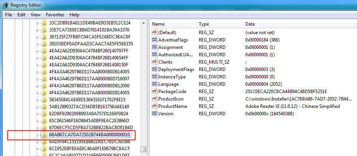Image resolution: width=357 pixels, height=156 pixels.
Task: Expand key 4F4A3A46297B6D117AA8000B0D812000
Action: [x=38, y=86]
